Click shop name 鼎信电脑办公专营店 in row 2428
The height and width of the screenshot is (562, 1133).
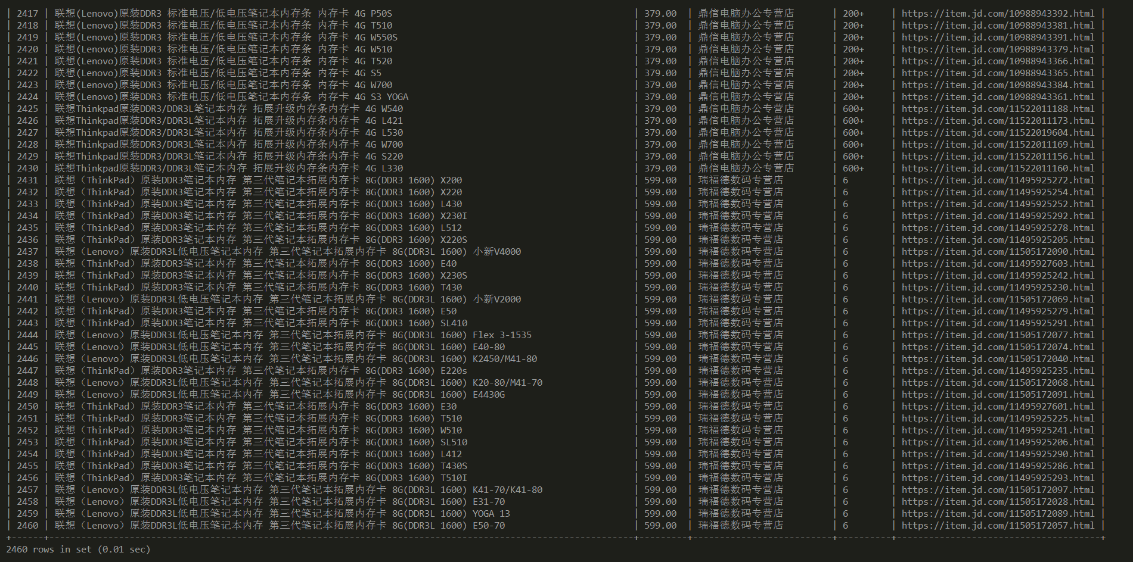point(746,144)
